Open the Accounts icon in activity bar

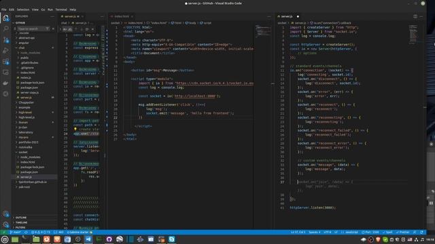[x=5, y=214]
